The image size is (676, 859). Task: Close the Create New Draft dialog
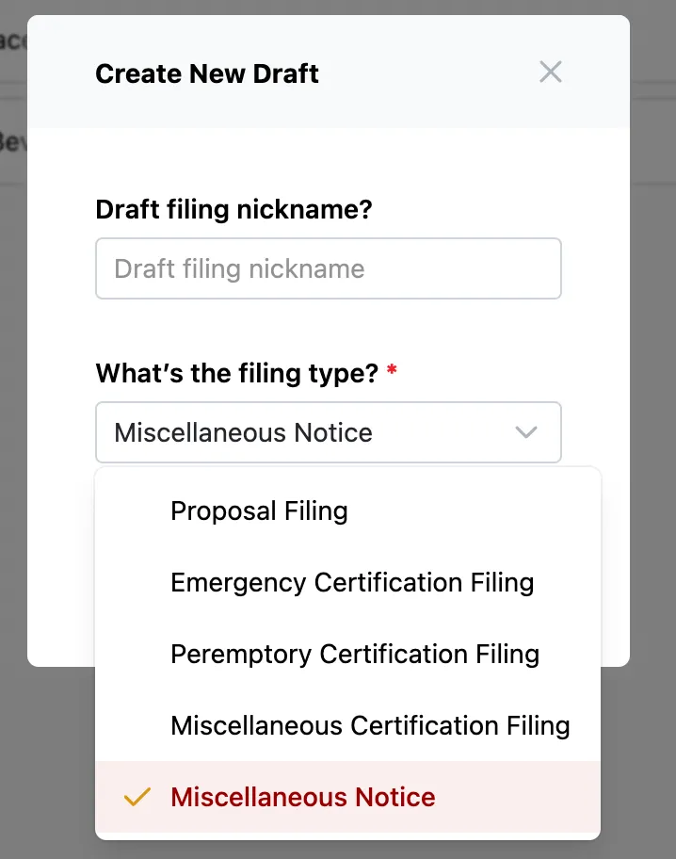click(x=551, y=73)
